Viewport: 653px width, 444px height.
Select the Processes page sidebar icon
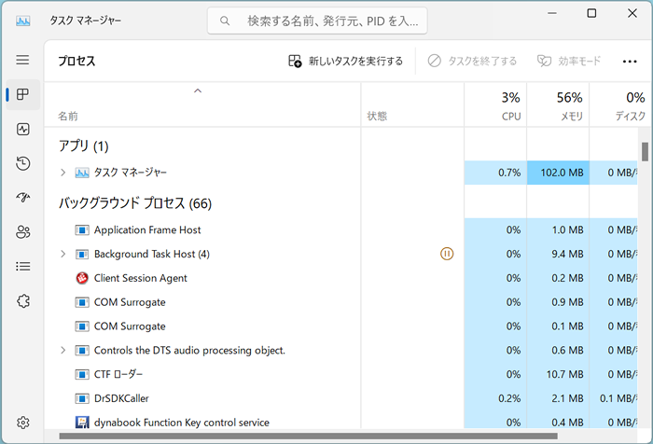pyautogui.click(x=22, y=94)
